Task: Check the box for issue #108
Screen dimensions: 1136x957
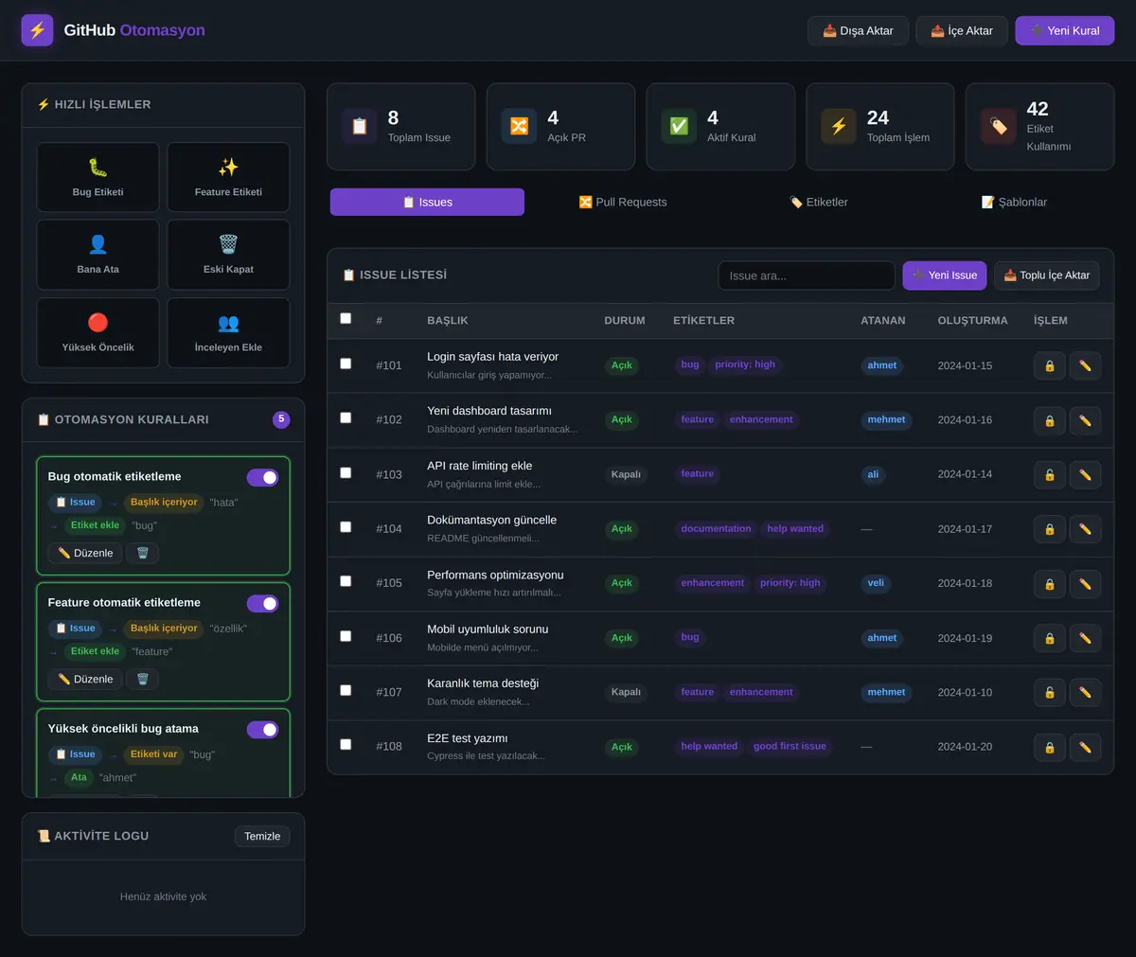Action: [x=346, y=744]
